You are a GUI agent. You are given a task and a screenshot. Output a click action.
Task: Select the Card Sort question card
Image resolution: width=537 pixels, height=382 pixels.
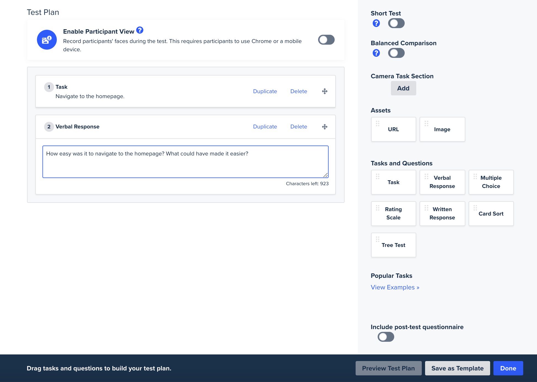491,214
